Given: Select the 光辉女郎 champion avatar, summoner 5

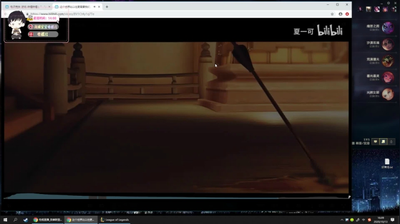Looking at the screenshot, I should pyautogui.click(x=388, y=94).
